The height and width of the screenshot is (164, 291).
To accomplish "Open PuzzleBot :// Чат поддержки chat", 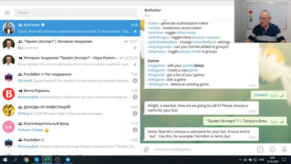I will (x=70, y=77).
